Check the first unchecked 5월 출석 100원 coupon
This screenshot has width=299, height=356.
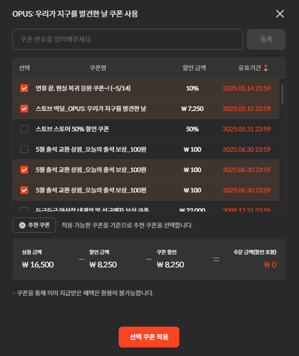tap(24, 149)
